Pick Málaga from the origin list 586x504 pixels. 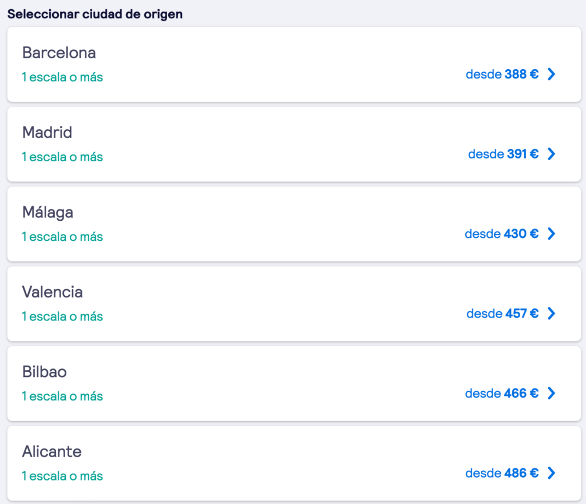click(47, 213)
